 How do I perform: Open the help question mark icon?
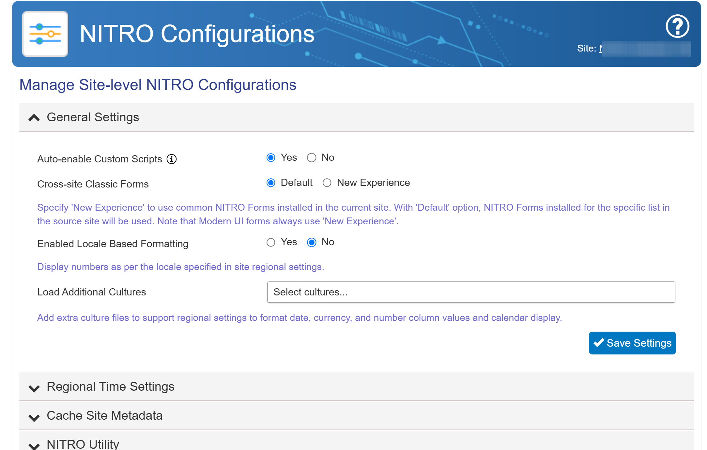tap(677, 26)
